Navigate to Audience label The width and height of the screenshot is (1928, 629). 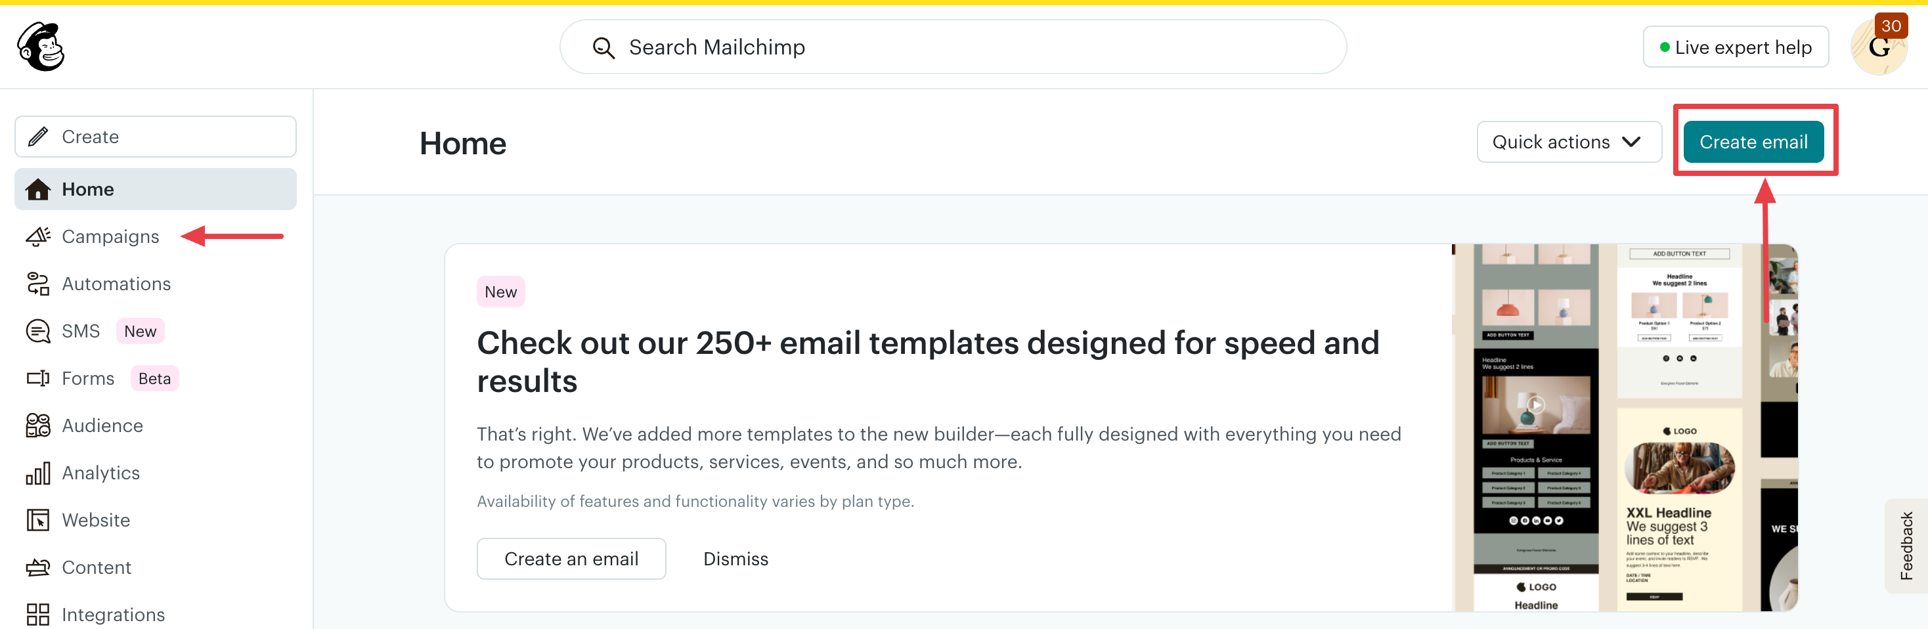click(x=102, y=425)
